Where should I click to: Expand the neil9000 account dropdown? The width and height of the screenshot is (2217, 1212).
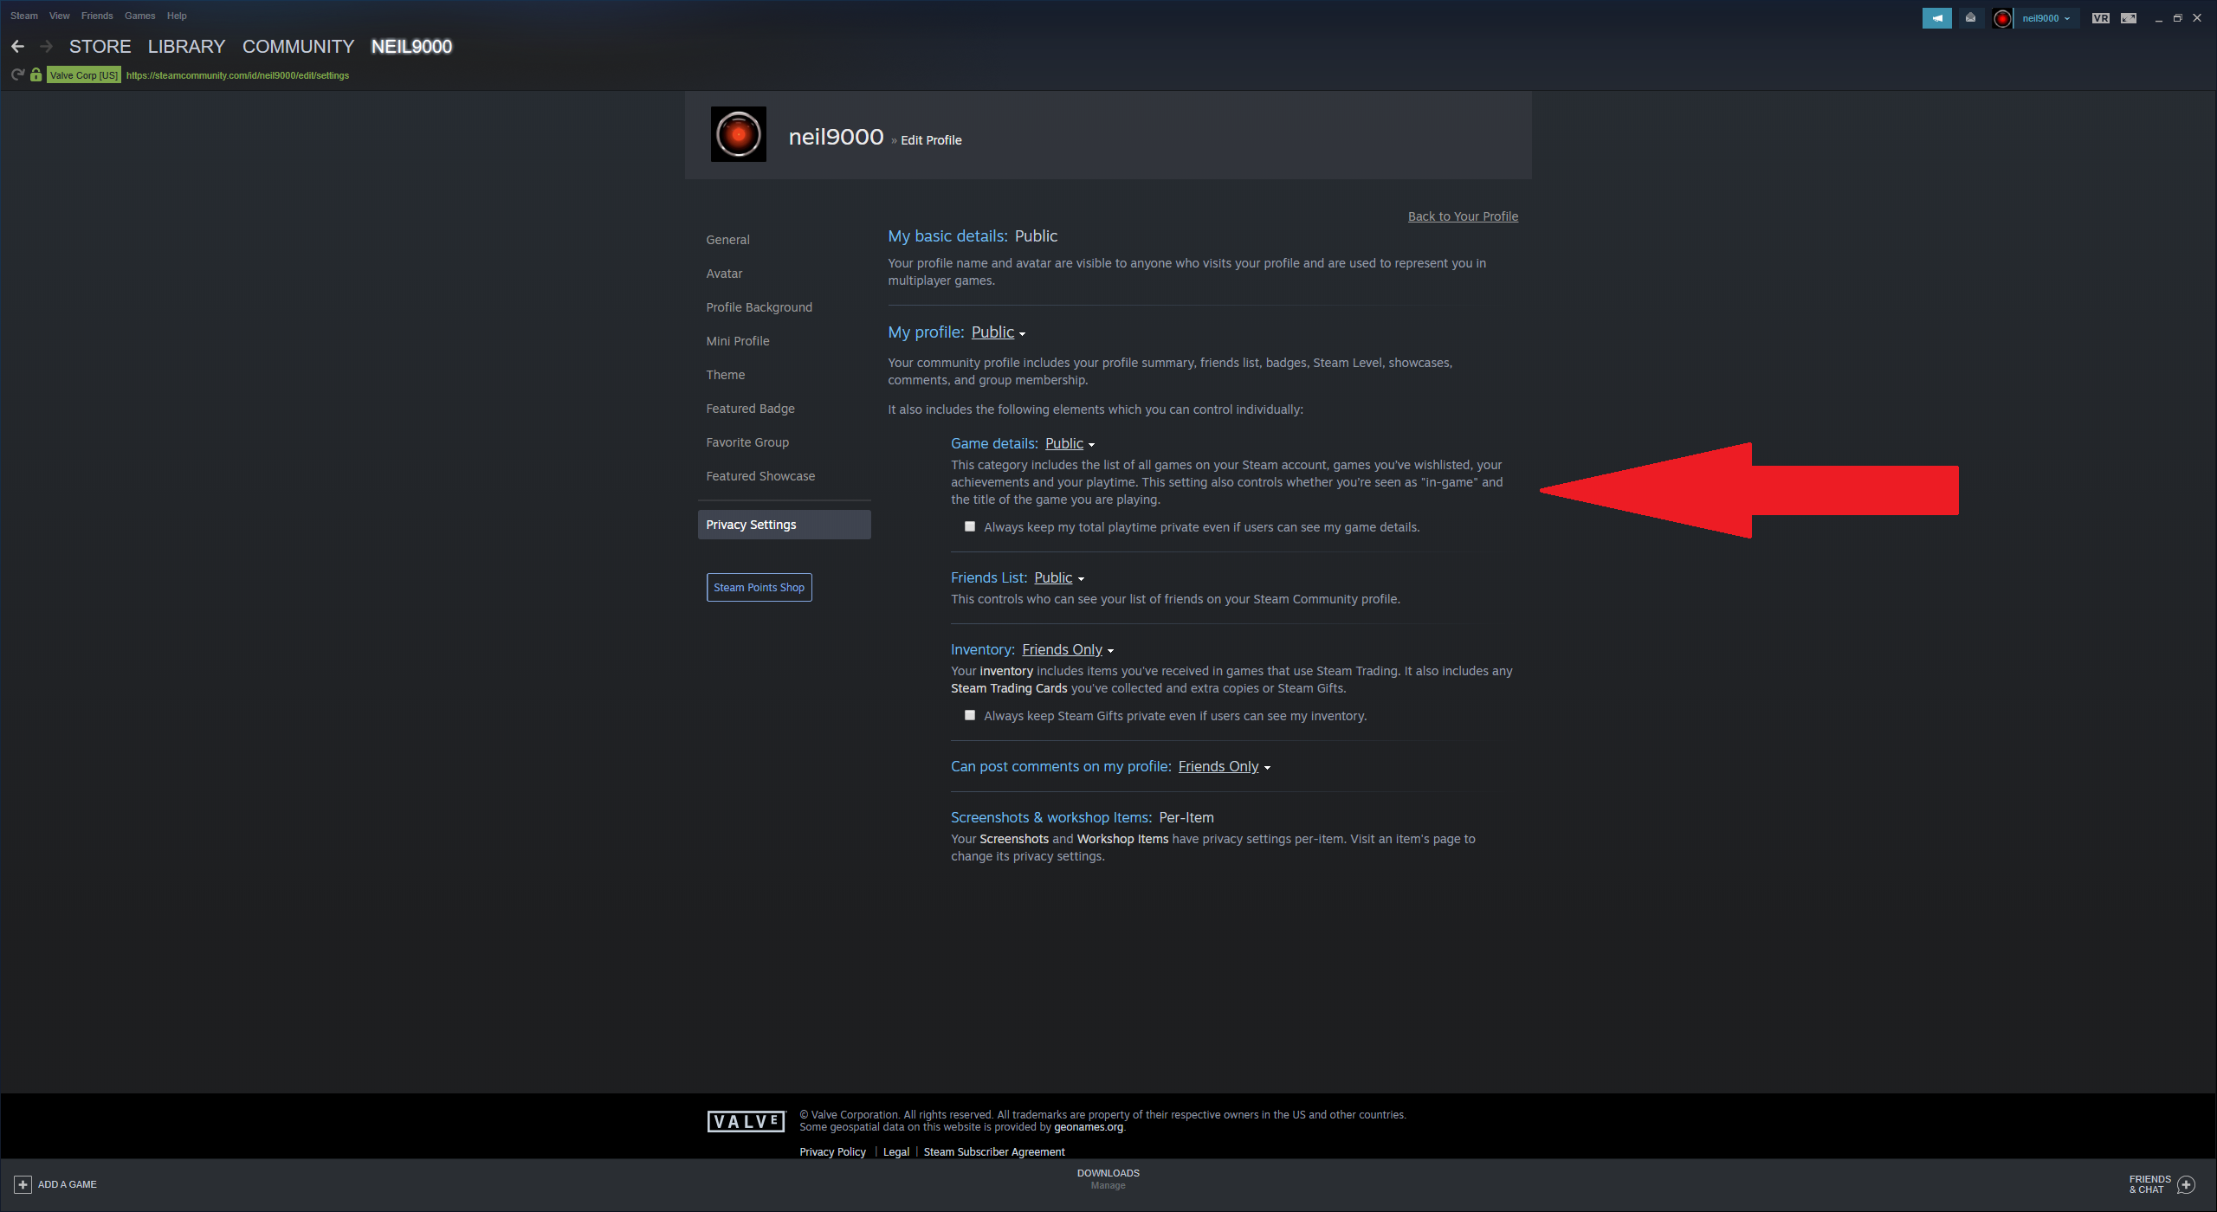[2046, 18]
